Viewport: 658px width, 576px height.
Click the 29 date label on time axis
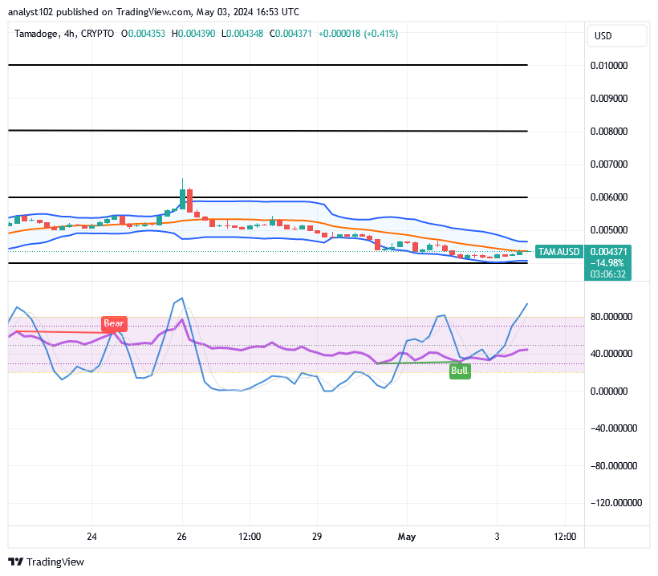[317, 537]
